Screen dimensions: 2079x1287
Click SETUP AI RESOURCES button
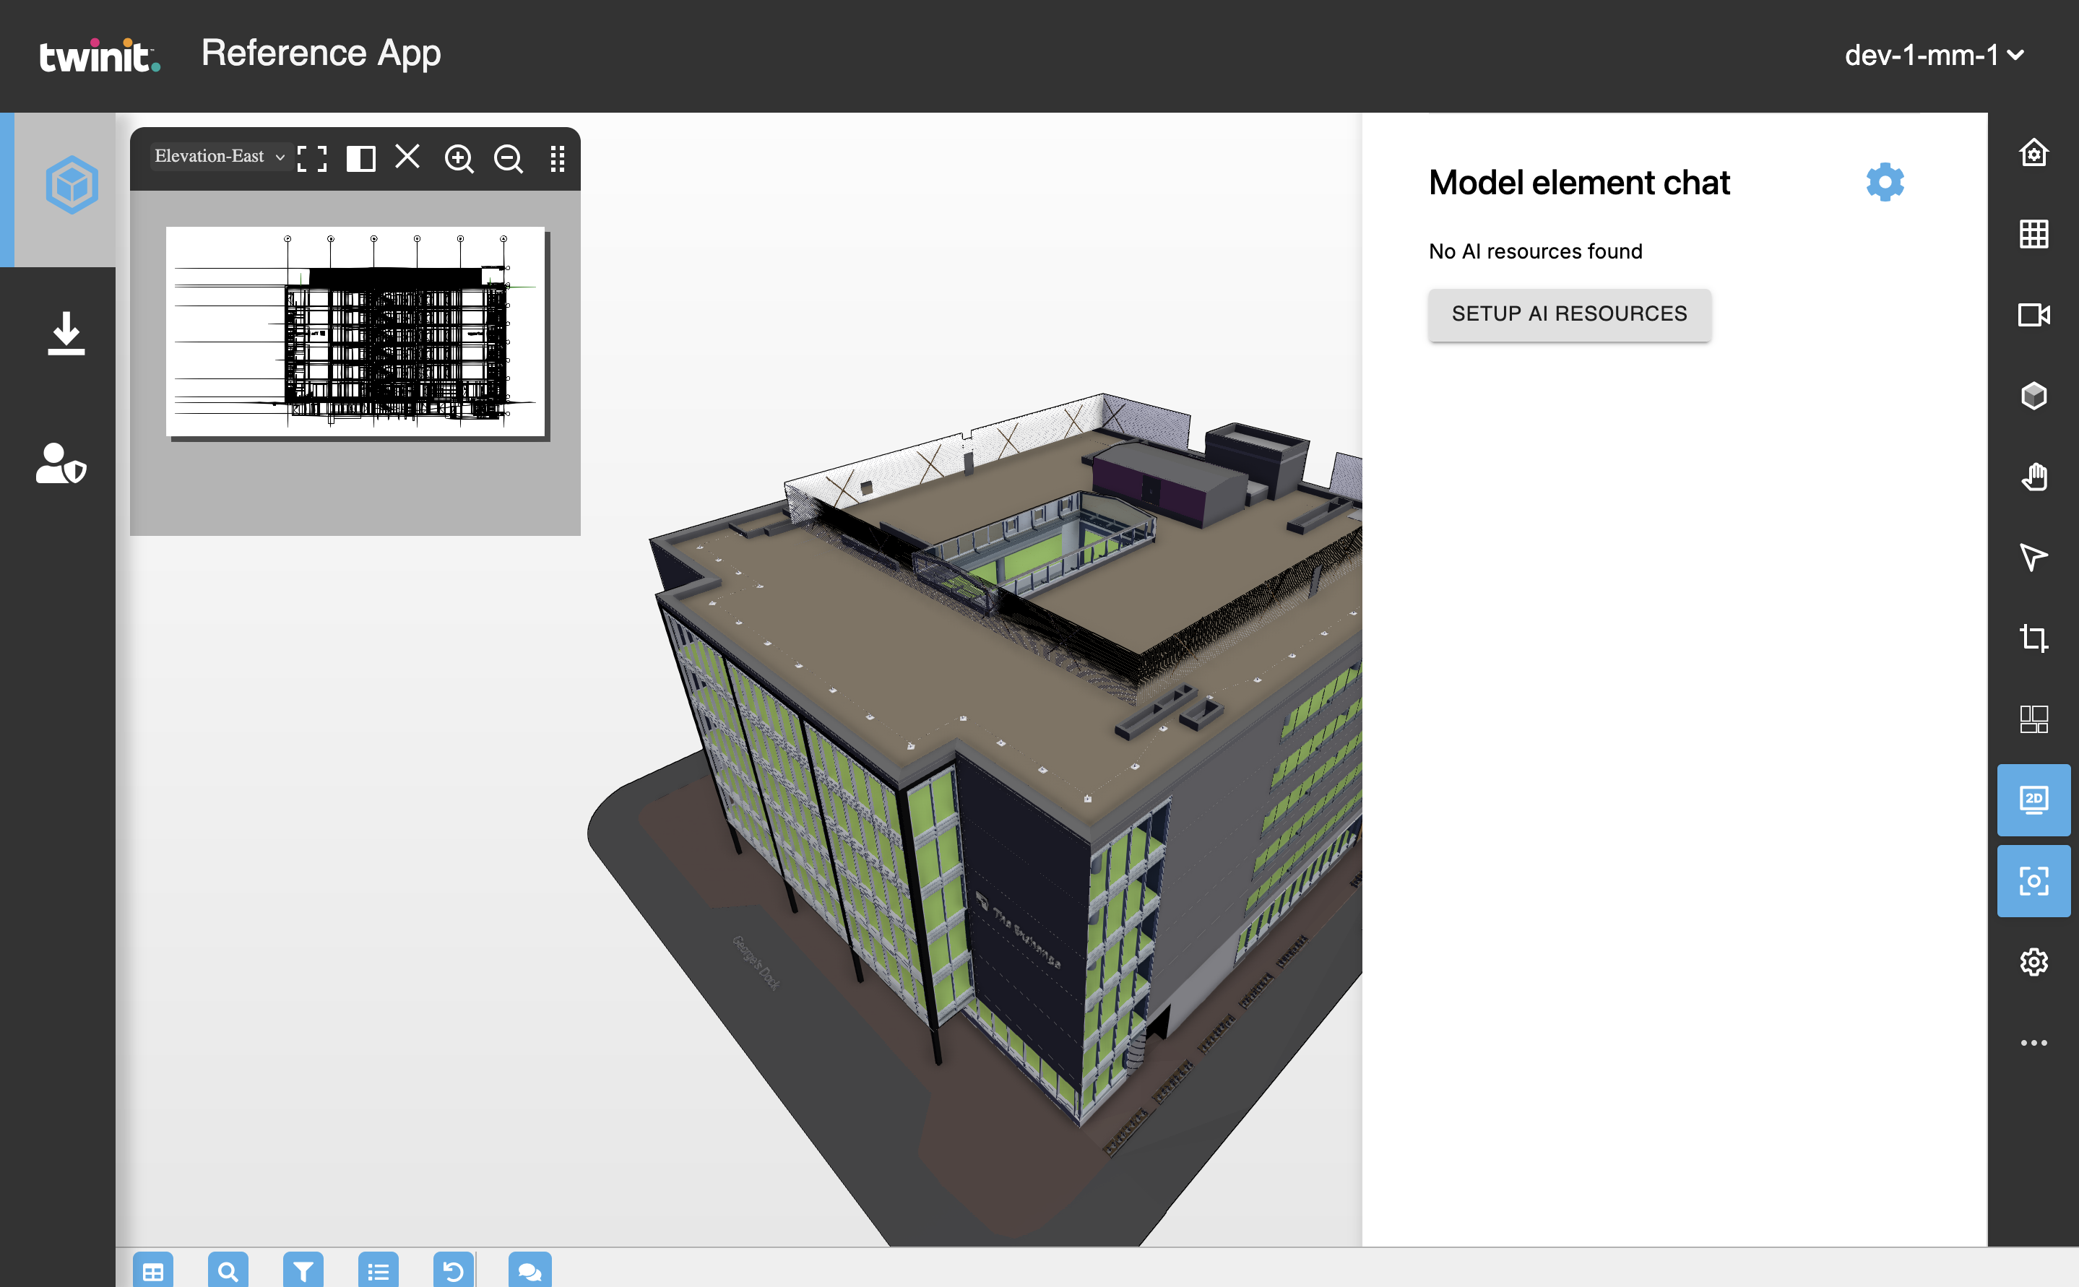[x=1568, y=314]
